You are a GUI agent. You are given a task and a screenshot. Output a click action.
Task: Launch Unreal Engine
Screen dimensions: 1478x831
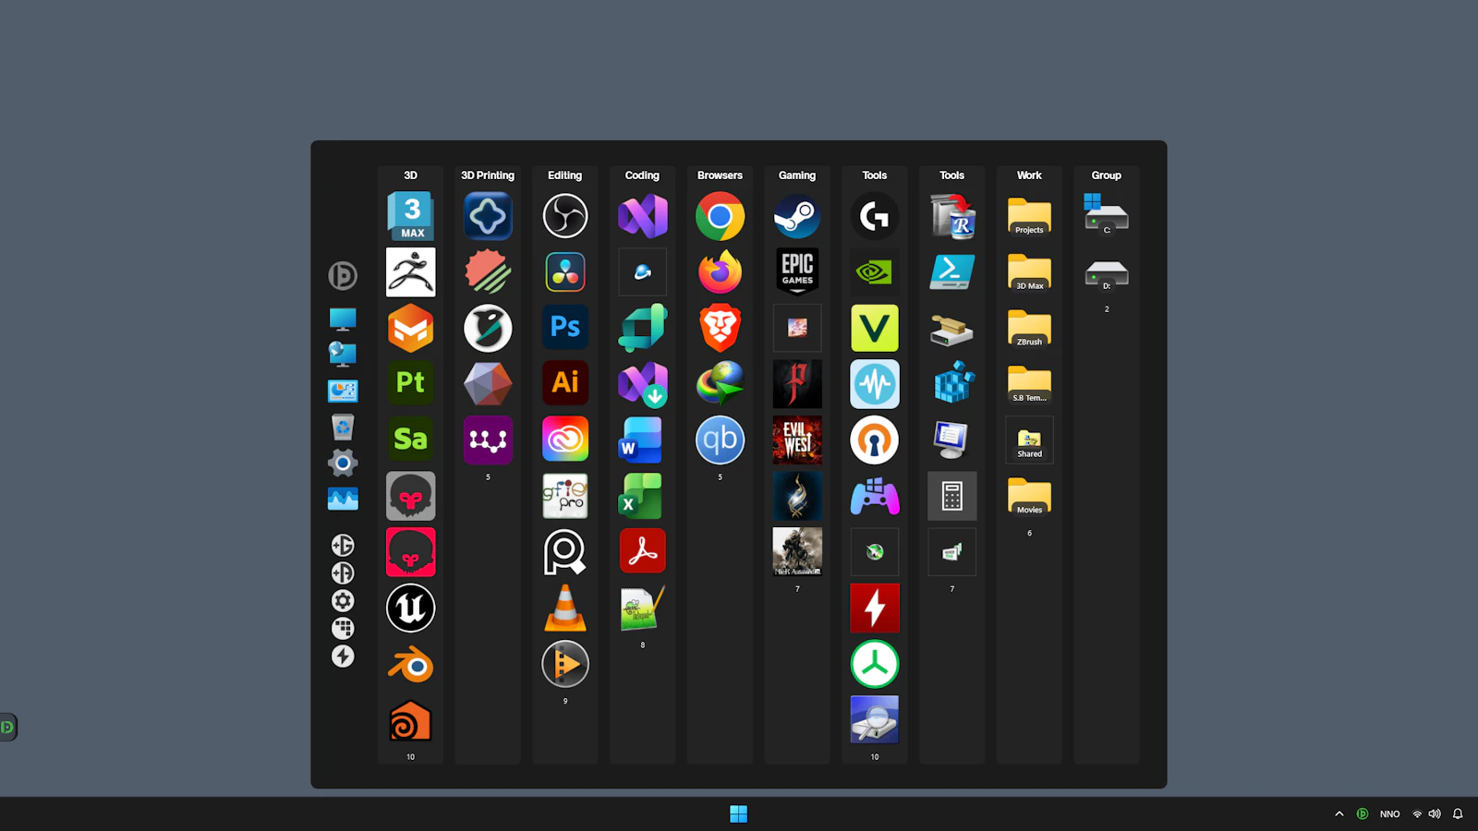(411, 608)
